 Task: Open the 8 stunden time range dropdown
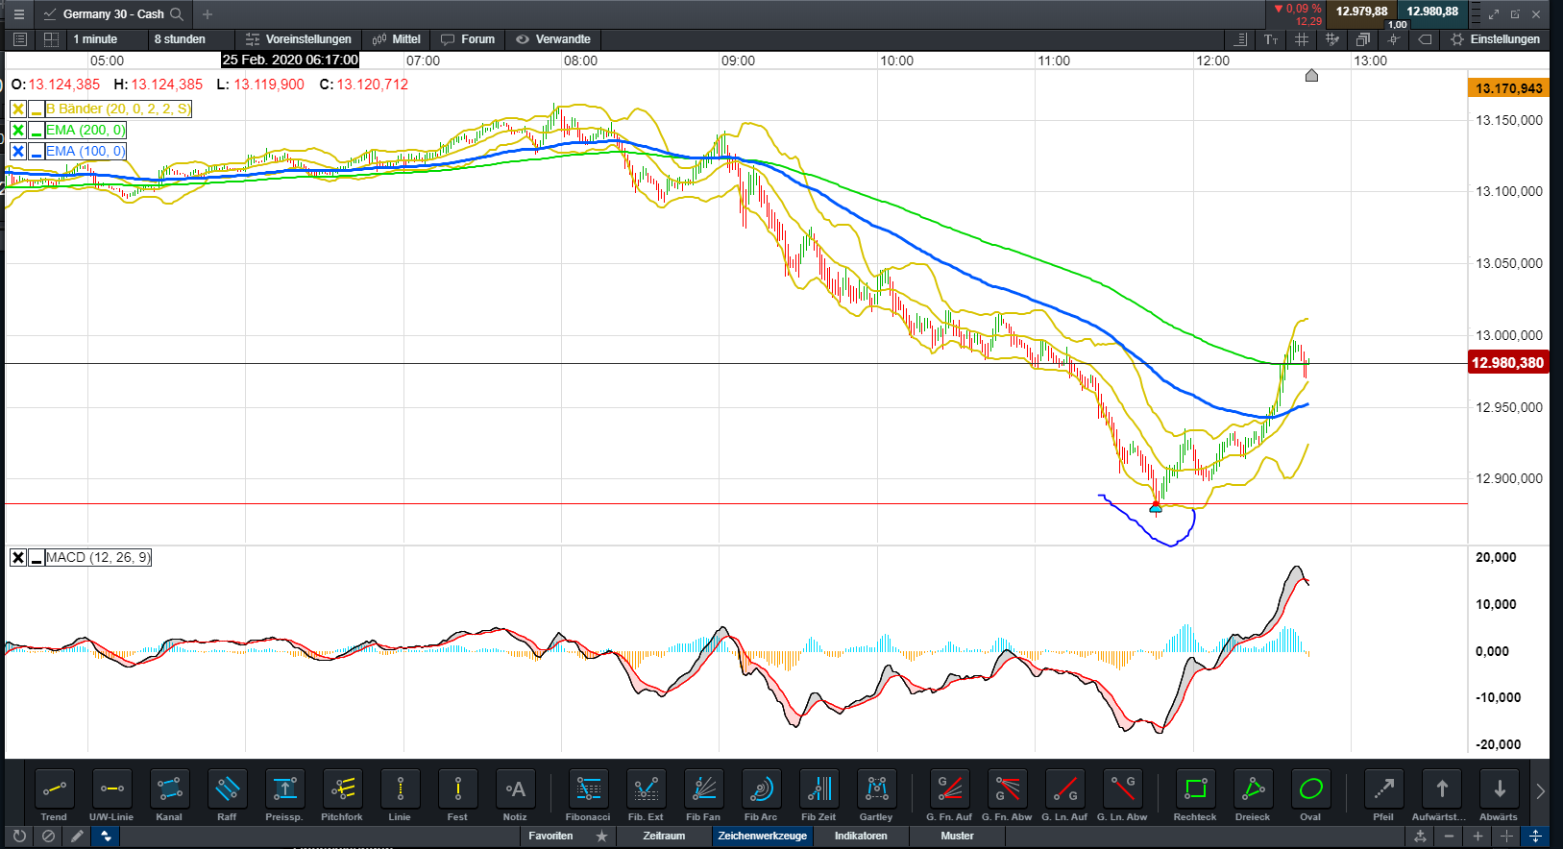click(x=180, y=39)
